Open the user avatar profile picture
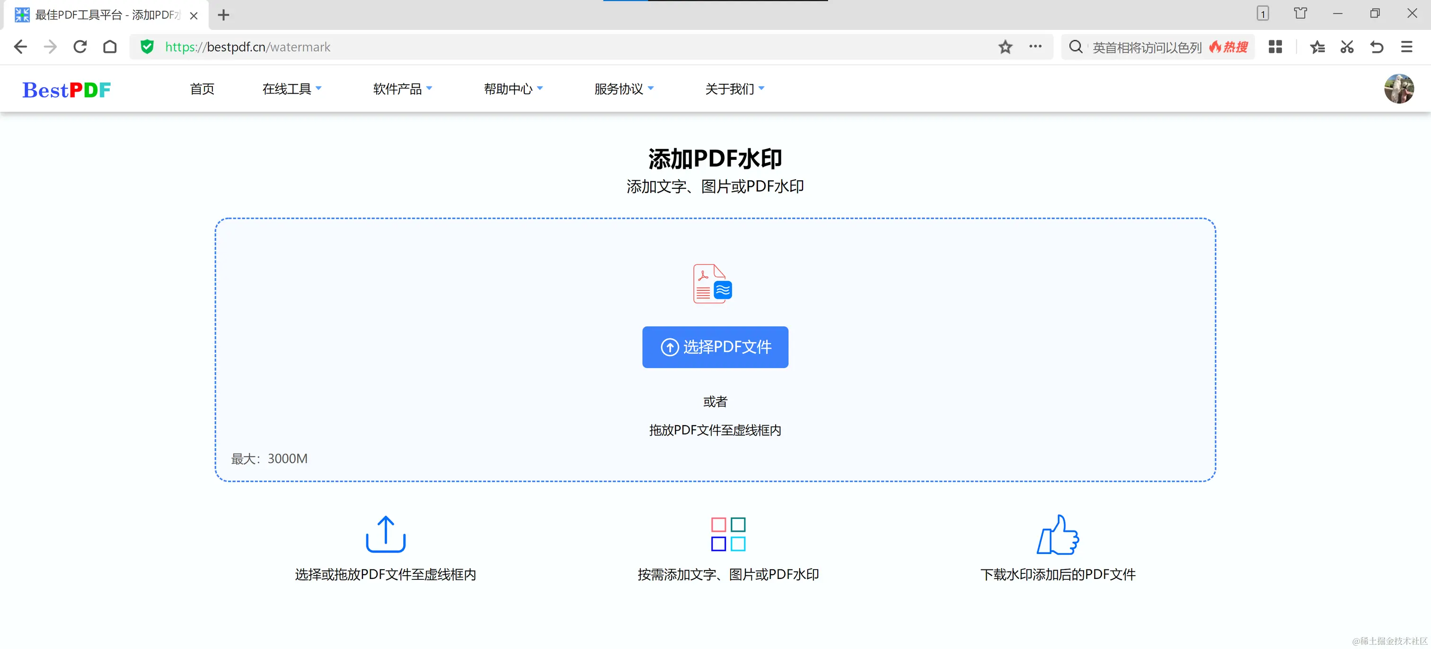The image size is (1431, 649). pyautogui.click(x=1398, y=89)
